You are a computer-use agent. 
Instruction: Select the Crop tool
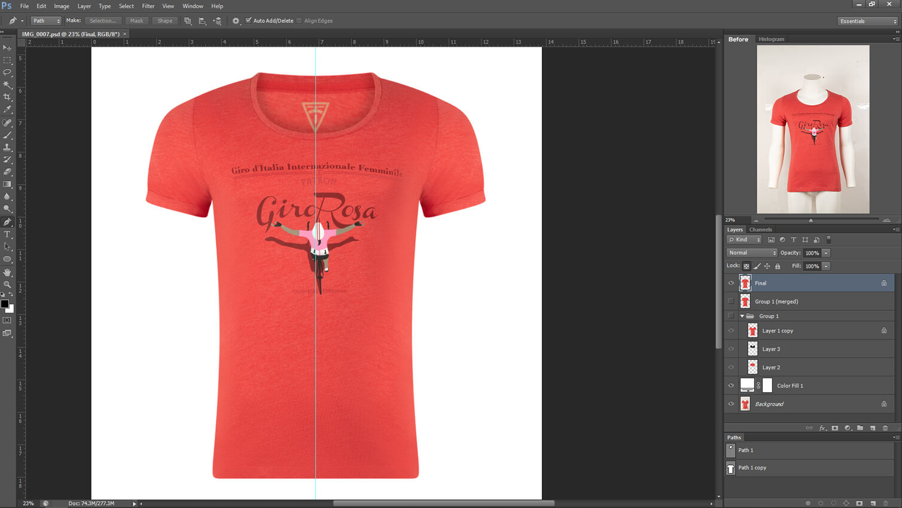click(7, 97)
